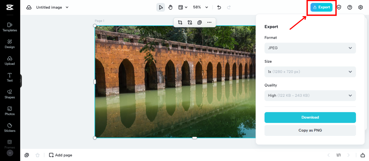This screenshot has width=369, height=161.
Task: Expand the Quality High dropdown
Action: (310, 95)
